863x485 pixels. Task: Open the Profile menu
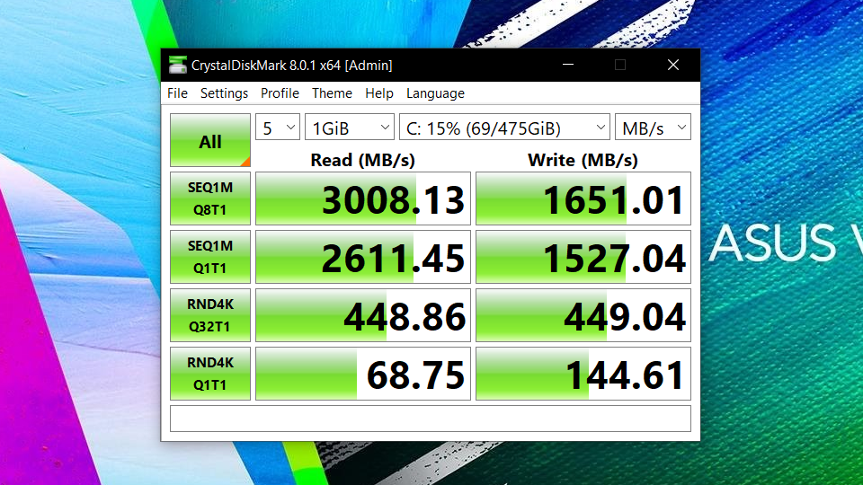click(280, 93)
